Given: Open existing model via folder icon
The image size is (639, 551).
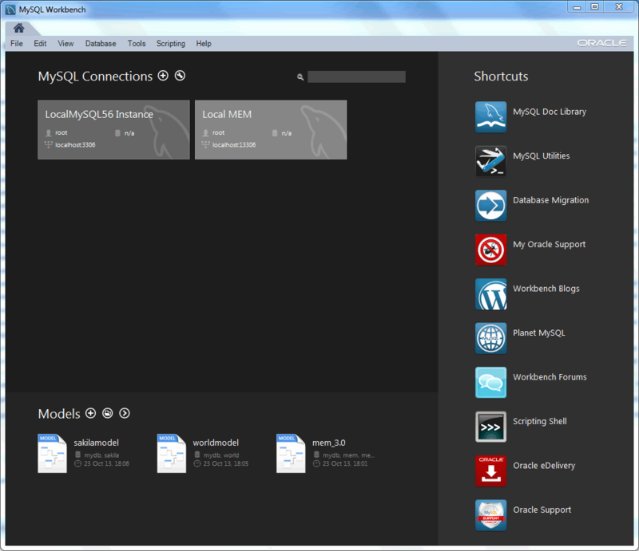Looking at the screenshot, I should (x=108, y=414).
